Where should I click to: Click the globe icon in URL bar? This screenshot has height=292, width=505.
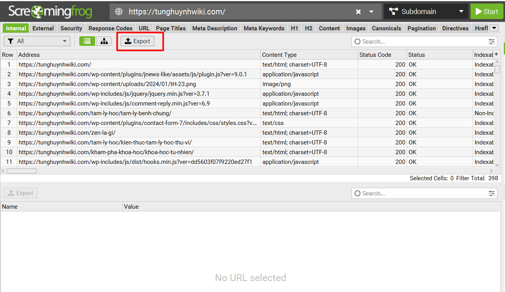(119, 12)
